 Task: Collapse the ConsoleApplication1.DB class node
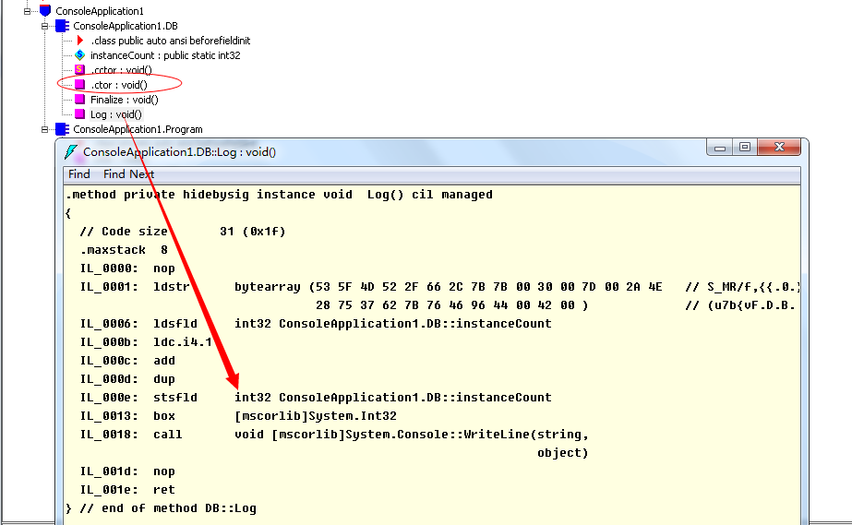pyautogui.click(x=45, y=26)
